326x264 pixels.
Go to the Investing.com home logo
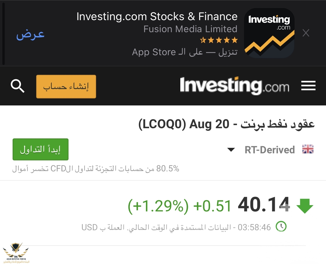point(234,86)
